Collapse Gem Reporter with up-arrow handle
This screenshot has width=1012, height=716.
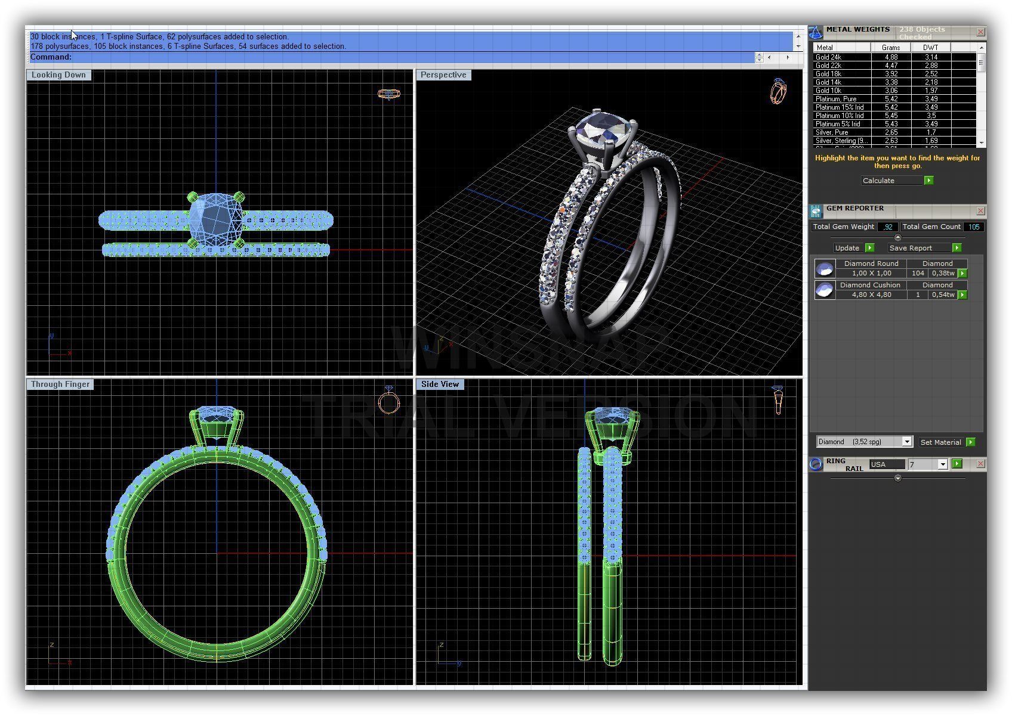click(x=898, y=237)
